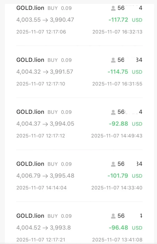157x244 pixels.
Task: Click the open time 2025-11-07 12:17:06
Action: pyautogui.click(x=41, y=32)
